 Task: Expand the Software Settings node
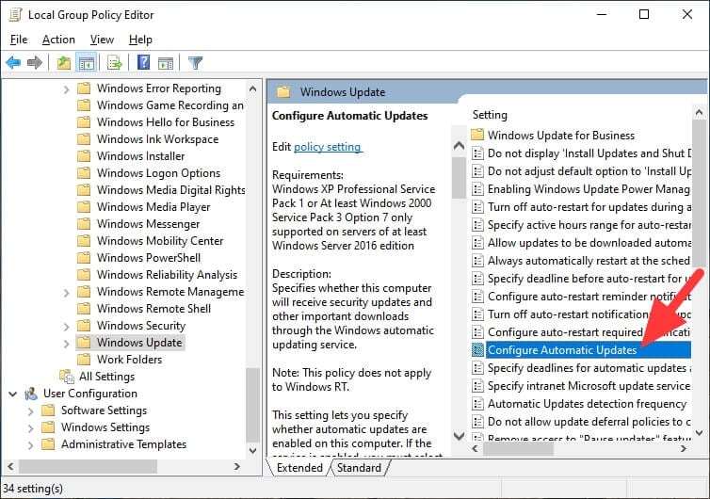click(x=31, y=411)
